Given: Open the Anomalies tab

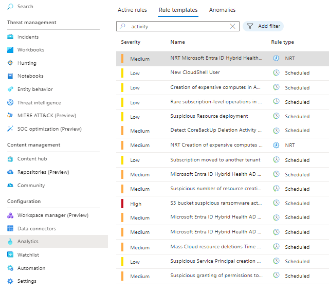Looking at the screenshot, I should 222,10.
